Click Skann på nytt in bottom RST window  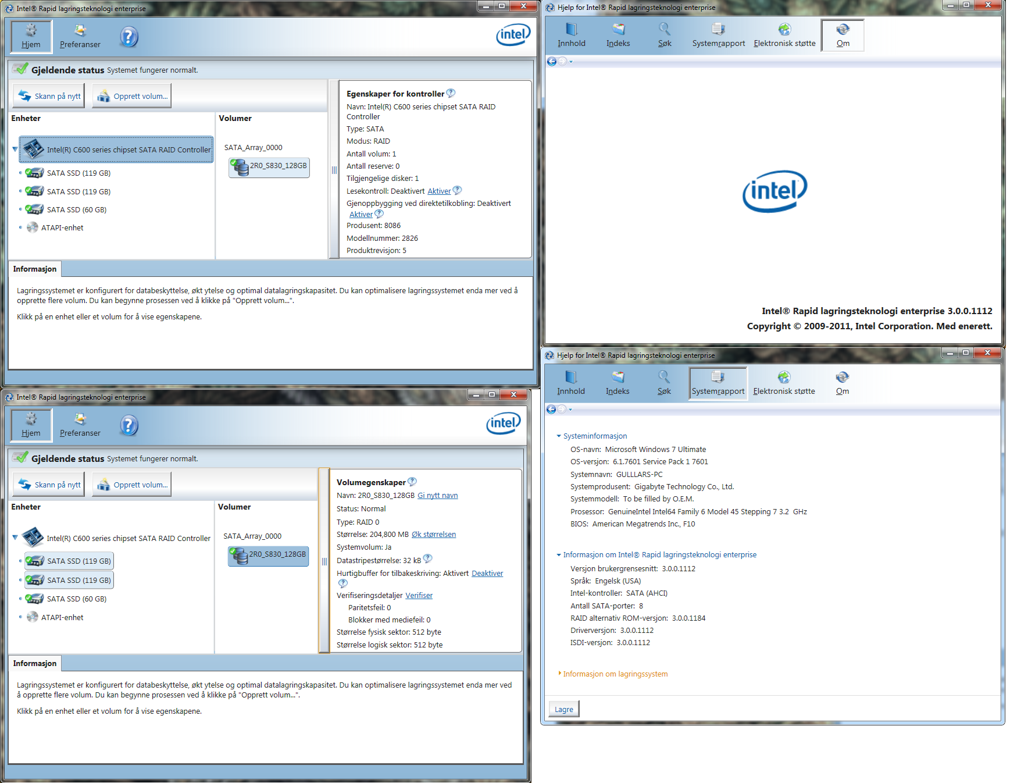coord(49,485)
